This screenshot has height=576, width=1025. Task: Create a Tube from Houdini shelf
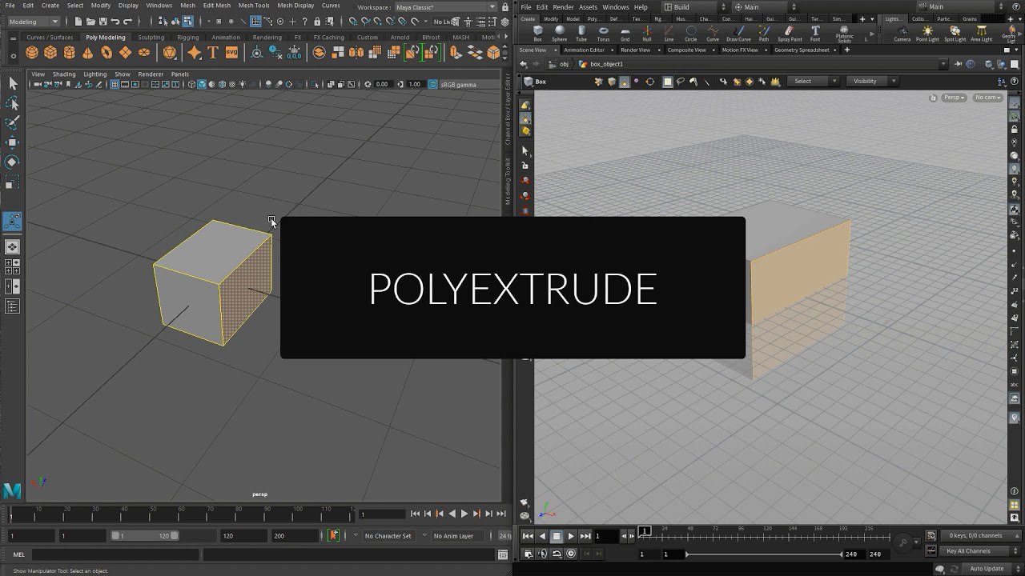coord(581,34)
